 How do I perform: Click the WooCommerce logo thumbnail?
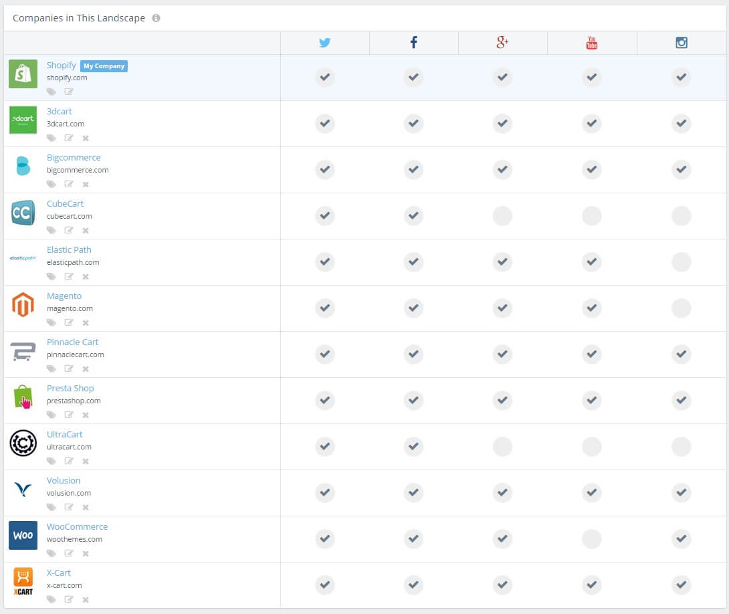point(23,535)
